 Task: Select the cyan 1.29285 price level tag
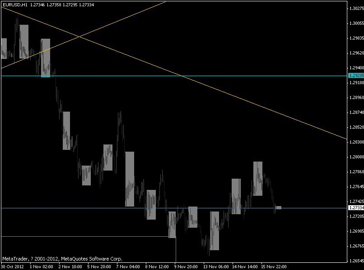pyautogui.click(x=356, y=76)
